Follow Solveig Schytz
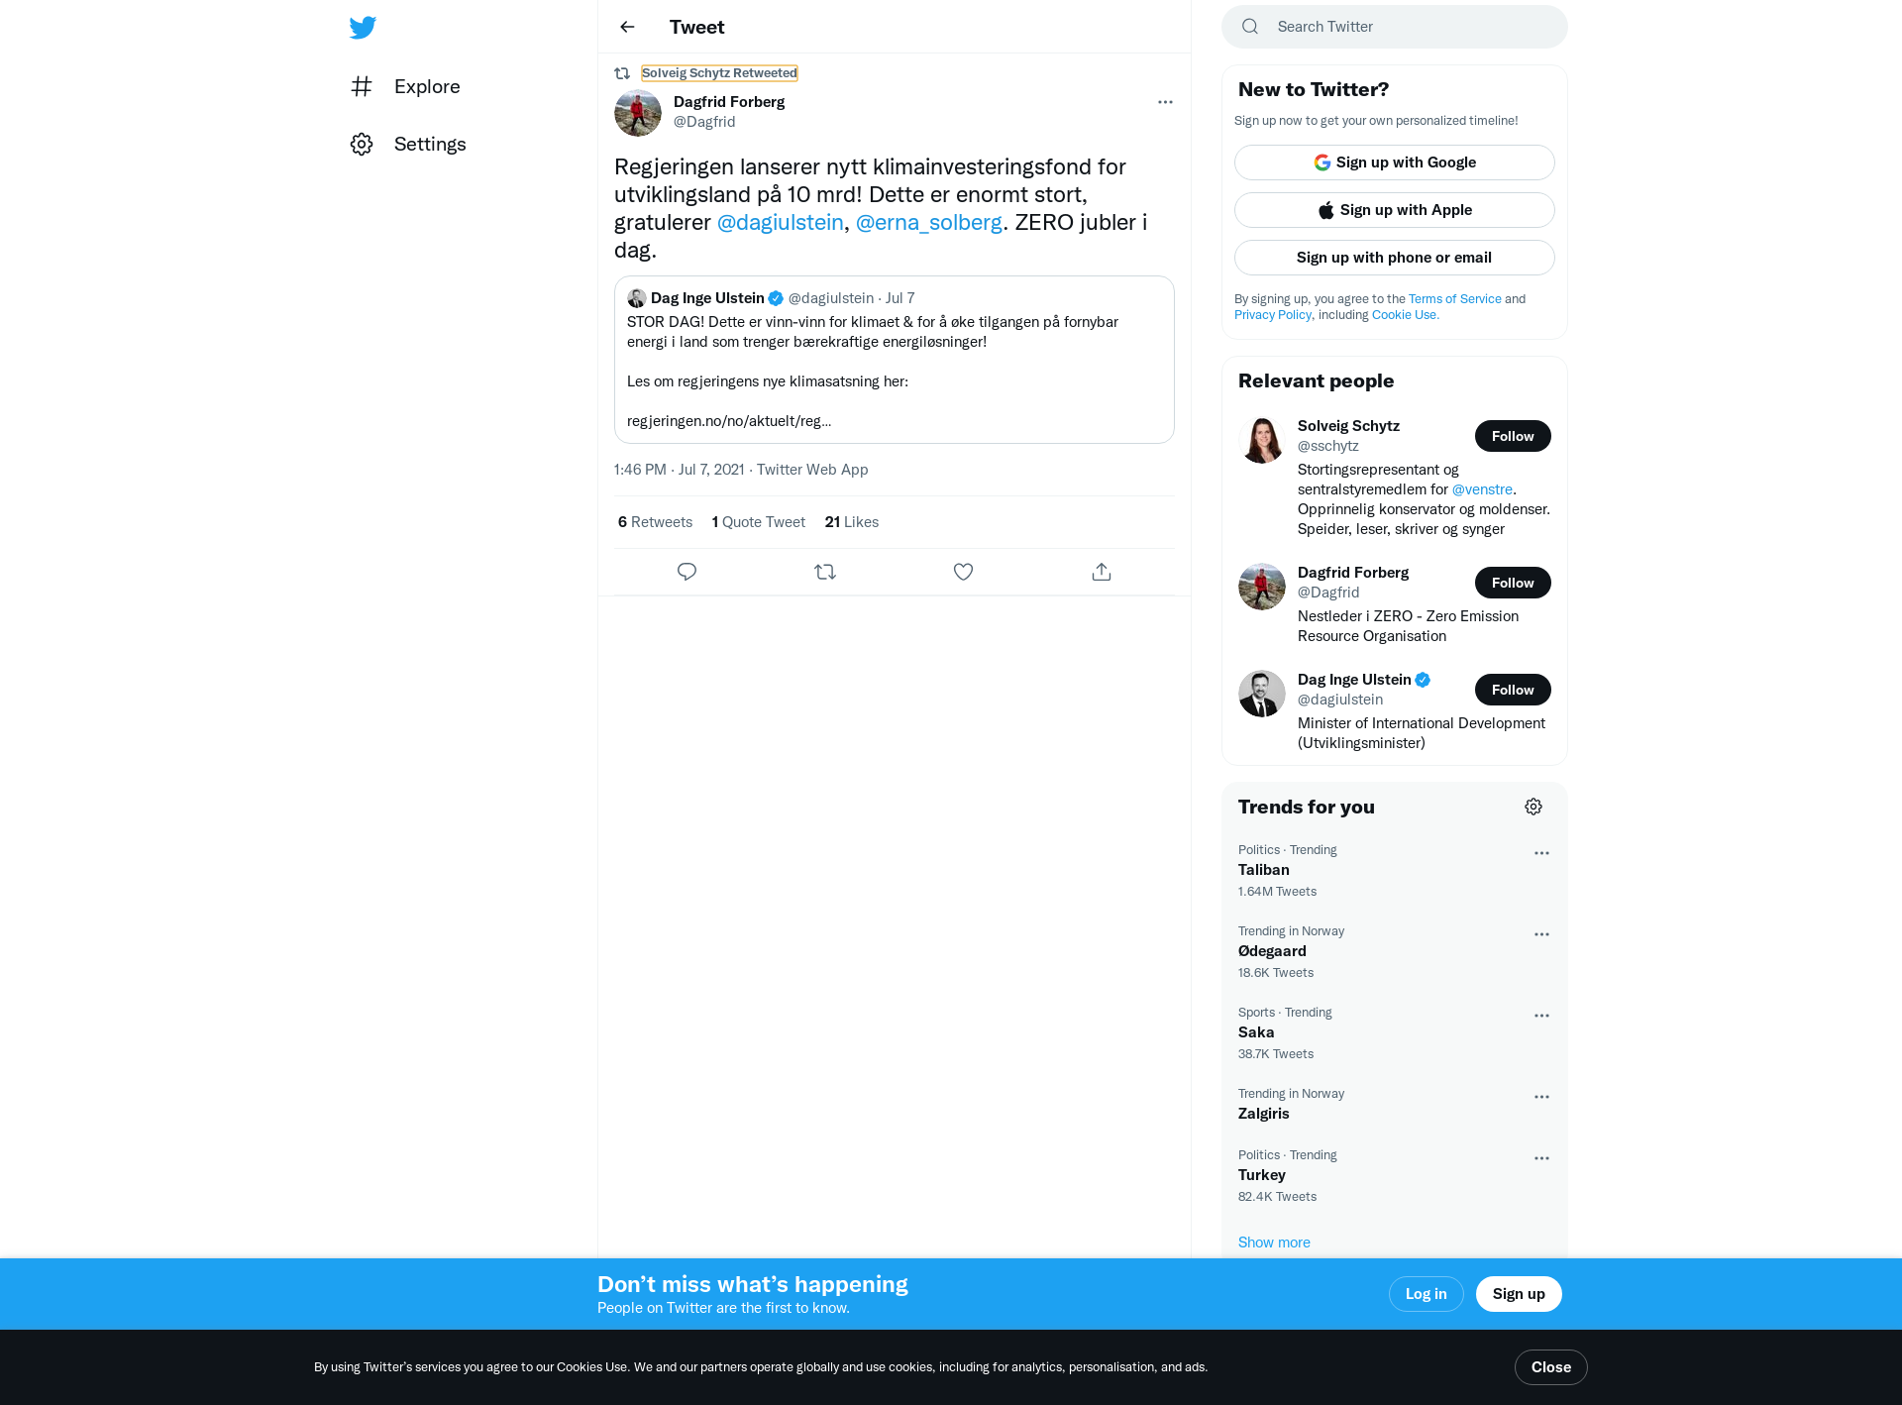The width and height of the screenshot is (1902, 1405). pos(1513,436)
